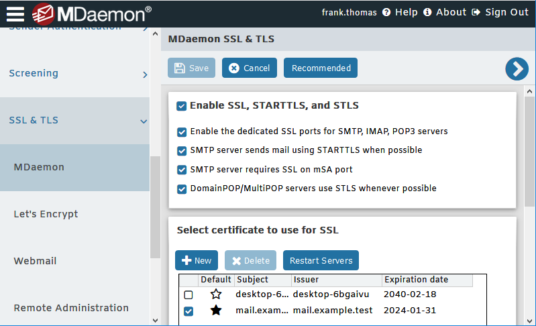Select the desktop-6bgaivu certificate checkbox
The height and width of the screenshot is (326, 536).
189,295
